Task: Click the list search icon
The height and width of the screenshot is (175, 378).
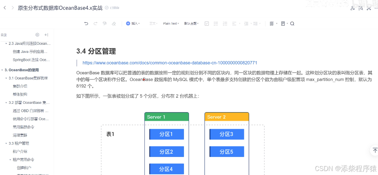Action: [x=361, y=8]
